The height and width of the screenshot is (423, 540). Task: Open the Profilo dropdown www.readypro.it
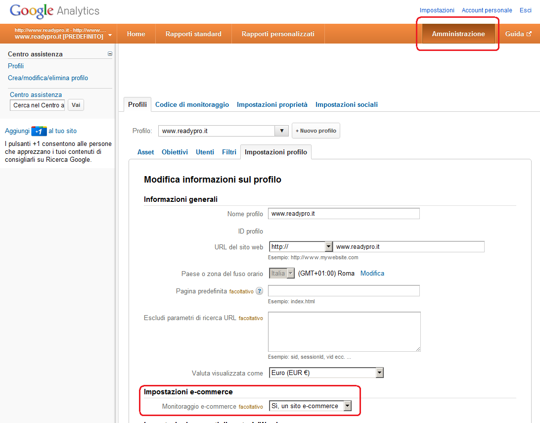click(x=223, y=131)
